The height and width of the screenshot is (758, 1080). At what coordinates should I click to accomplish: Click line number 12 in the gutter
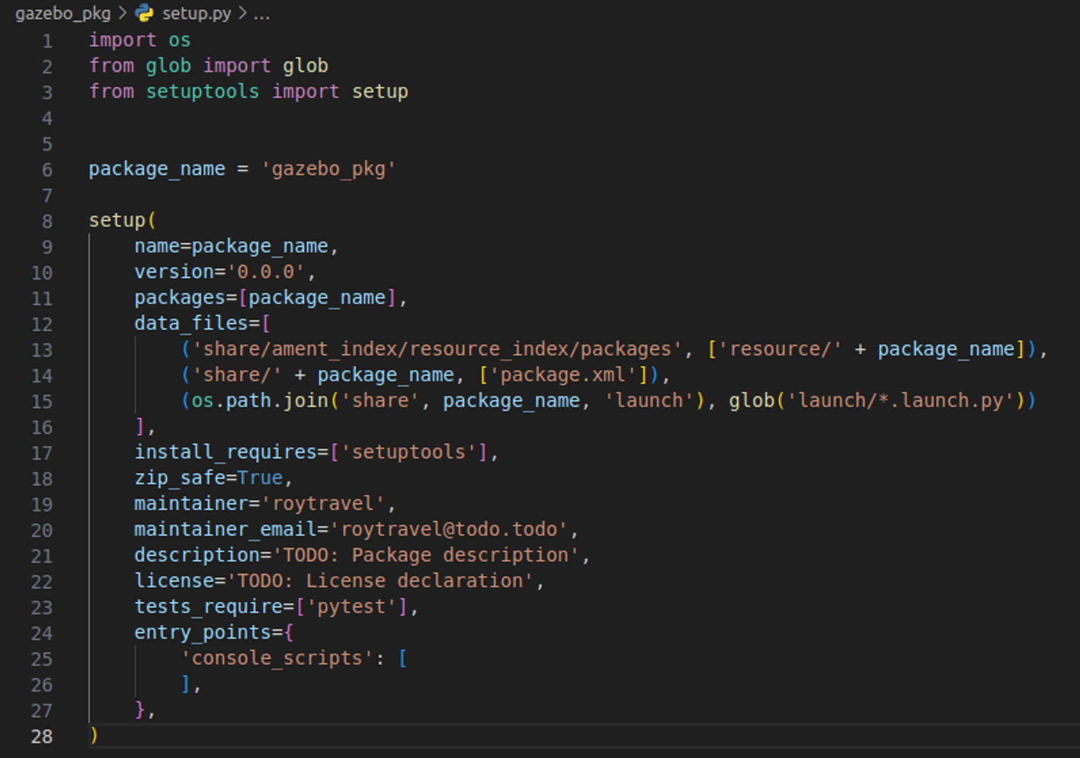[42, 324]
